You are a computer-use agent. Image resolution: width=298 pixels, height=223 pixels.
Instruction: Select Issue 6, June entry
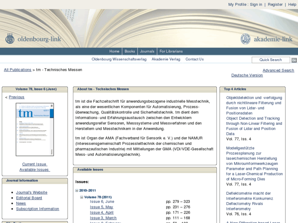102,201
